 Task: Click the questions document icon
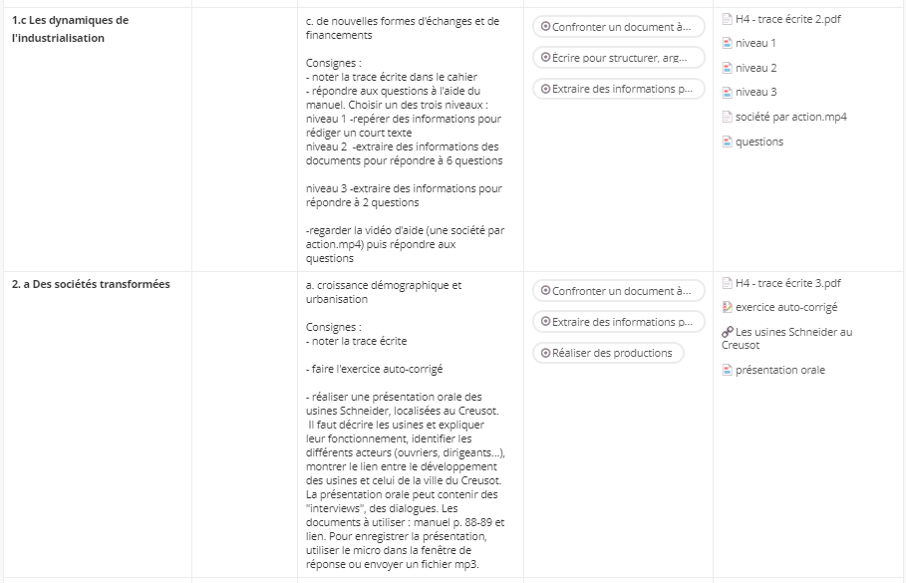tap(727, 142)
